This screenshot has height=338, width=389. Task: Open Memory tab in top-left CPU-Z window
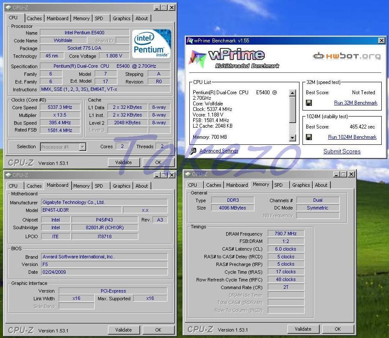click(x=81, y=18)
